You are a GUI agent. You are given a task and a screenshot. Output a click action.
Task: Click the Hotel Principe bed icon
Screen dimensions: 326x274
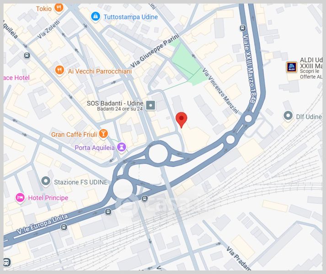click(x=20, y=198)
